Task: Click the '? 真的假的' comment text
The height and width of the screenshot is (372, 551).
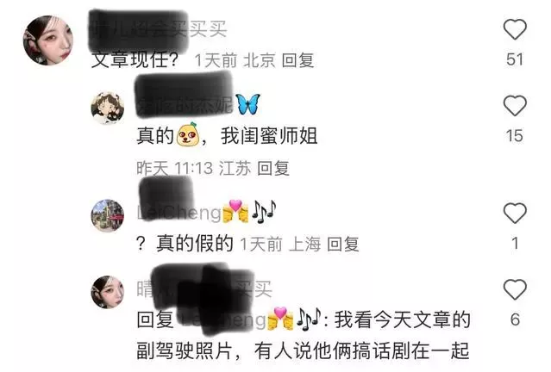Action: (x=185, y=243)
